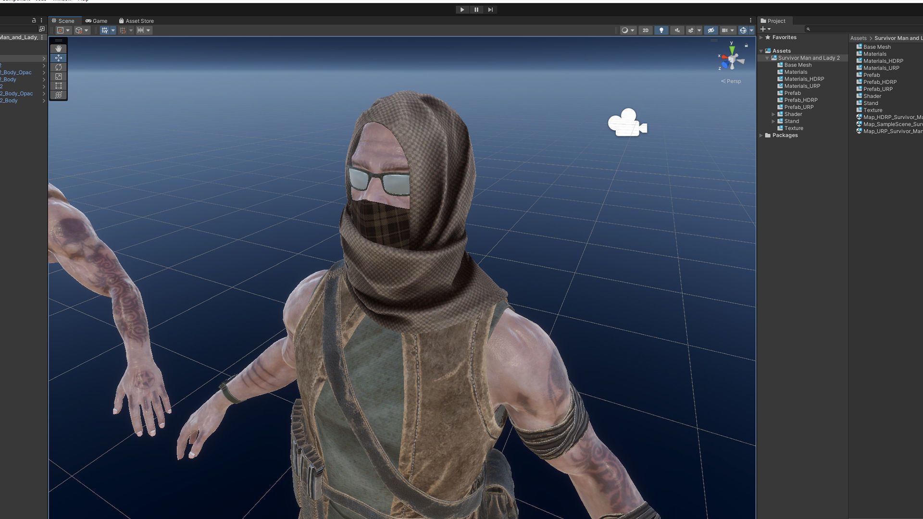
Task: Open the Man_and_Lady scene row options menu
Action: click(x=42, y=37)
